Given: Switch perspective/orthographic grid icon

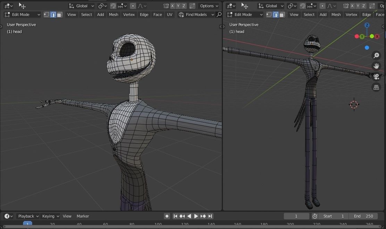Looking at the screenshot, I should [x=376, y=87].
